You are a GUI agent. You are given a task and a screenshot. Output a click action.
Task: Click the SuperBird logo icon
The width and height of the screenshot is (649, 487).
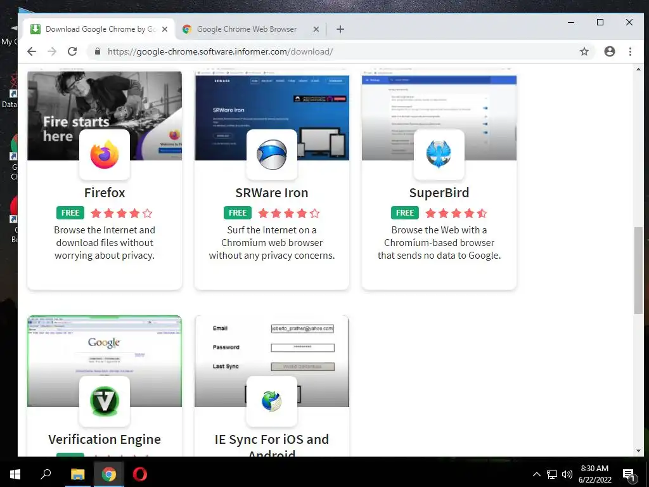439,155
